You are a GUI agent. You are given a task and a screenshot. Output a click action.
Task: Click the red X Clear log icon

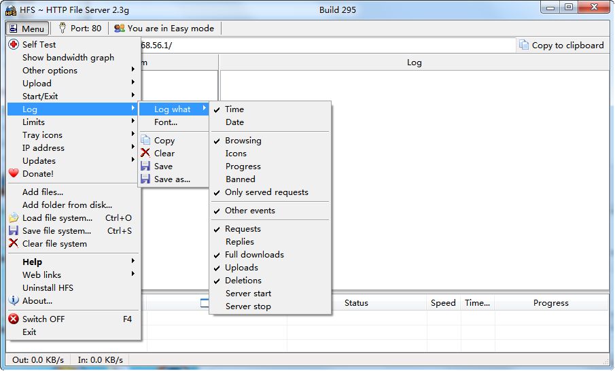coord(145,154)
